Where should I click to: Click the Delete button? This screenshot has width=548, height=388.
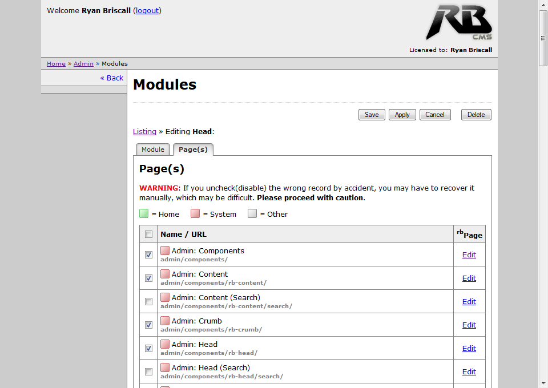click(476, 115)
